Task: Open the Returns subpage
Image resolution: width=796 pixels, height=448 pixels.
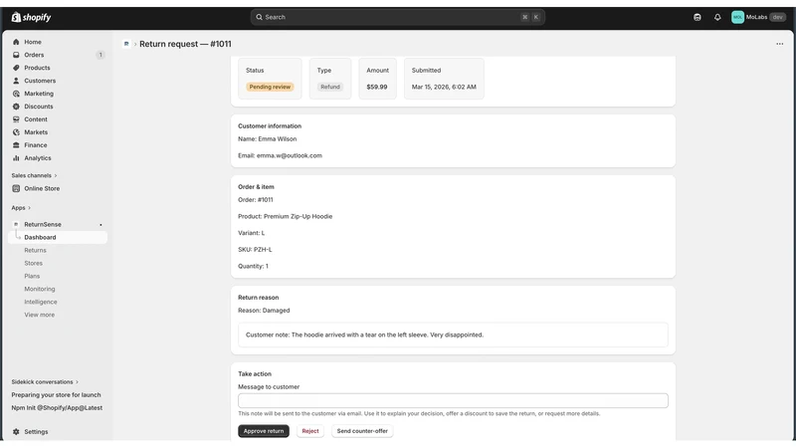Action: pyautogui.click(x=35, y=251)
